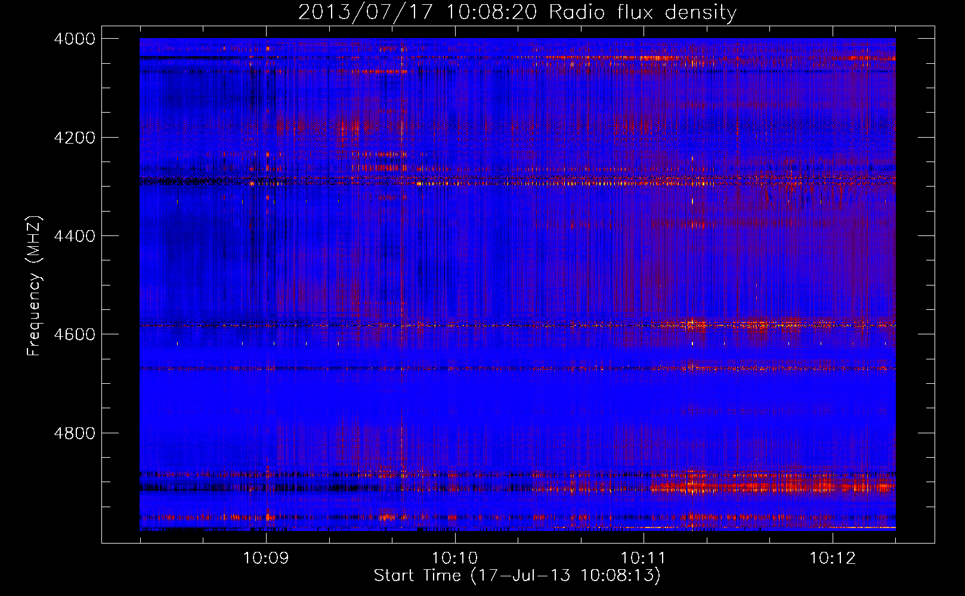This screenshot has width=965, height=596.
Task: Click the "Frequency (MHZ)" axis label
Action: 35,286
